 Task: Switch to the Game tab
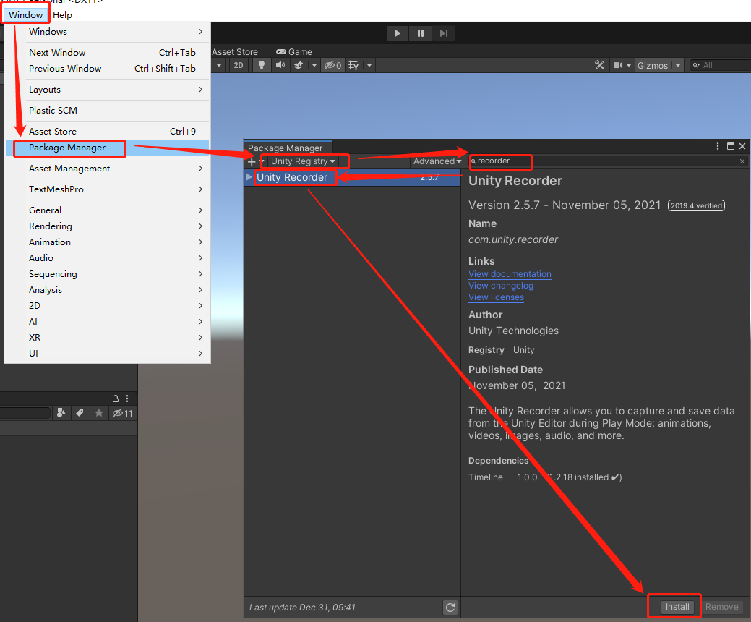(x=294, y=52)
